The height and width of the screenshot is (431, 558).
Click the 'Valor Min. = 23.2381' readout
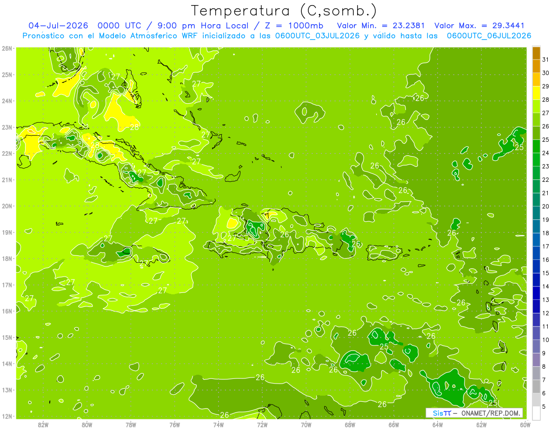point(381,26)
